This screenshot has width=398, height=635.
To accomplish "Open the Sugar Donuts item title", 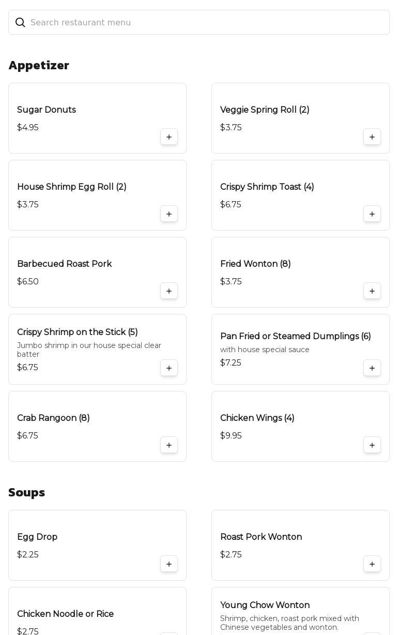I will click(47, 110).
